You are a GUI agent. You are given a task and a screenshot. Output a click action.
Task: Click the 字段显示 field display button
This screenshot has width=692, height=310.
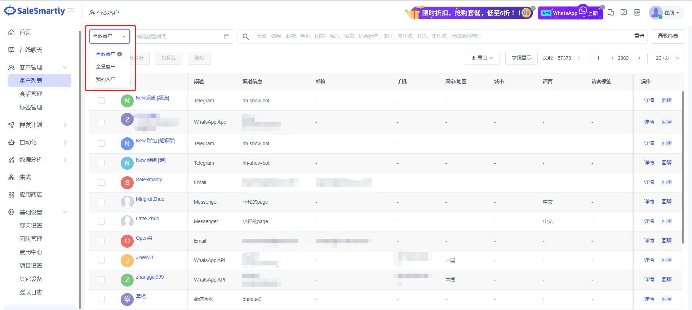click(522, 58)
